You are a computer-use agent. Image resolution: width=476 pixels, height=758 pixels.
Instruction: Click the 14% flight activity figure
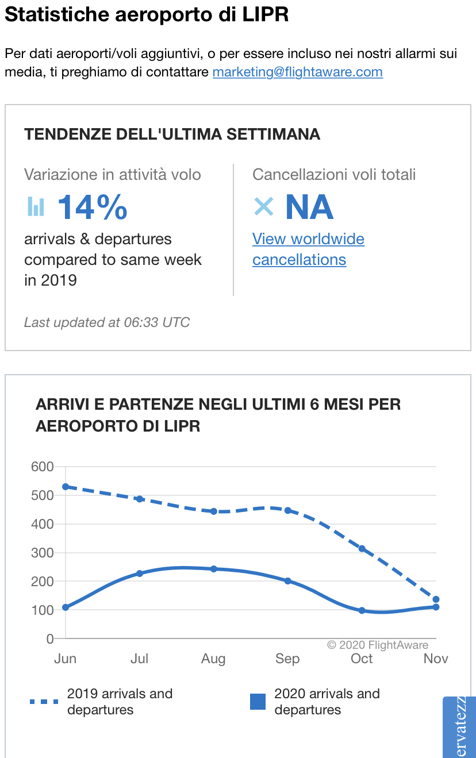(x=92, y=207)
